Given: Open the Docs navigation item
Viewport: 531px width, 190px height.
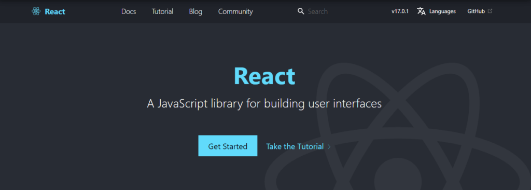Looking at the screenshot, I should [129, 11].
